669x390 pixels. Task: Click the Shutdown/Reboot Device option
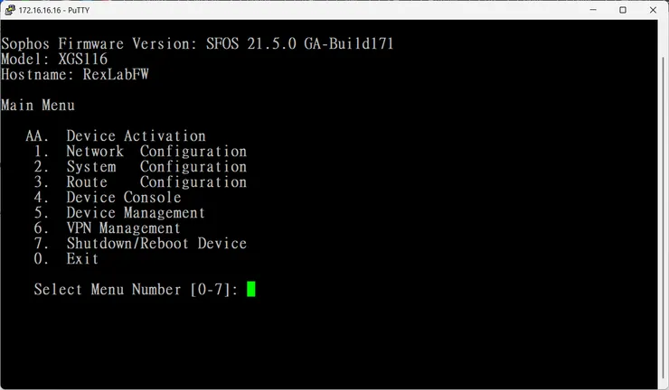pyautogui.click(x=155, y=244)
